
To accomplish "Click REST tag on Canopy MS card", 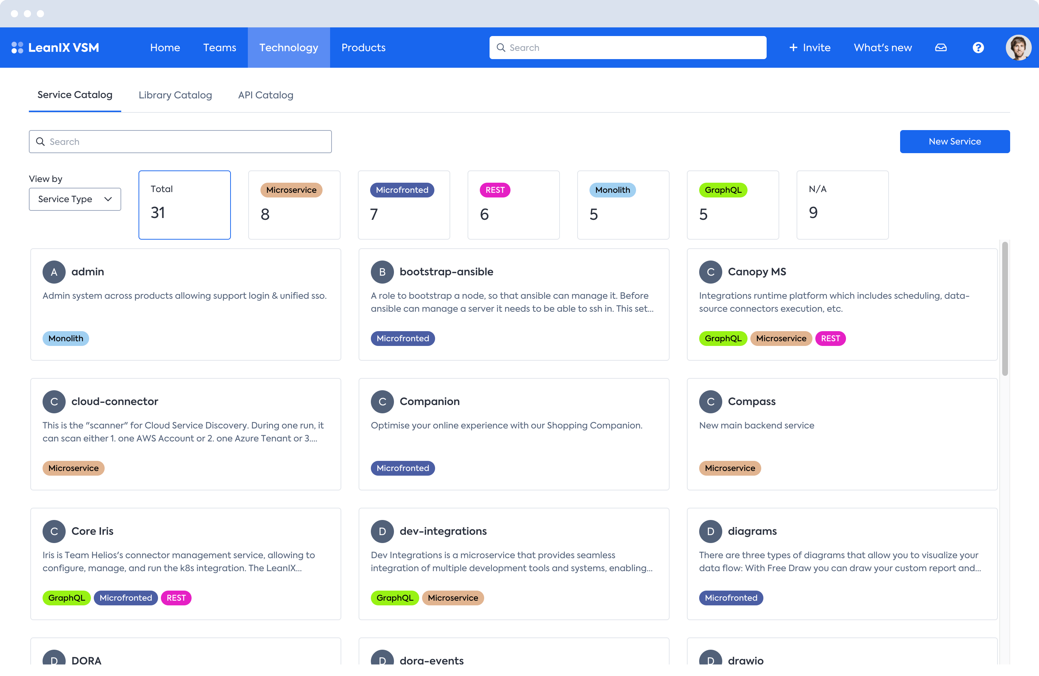I will (830, 339).
